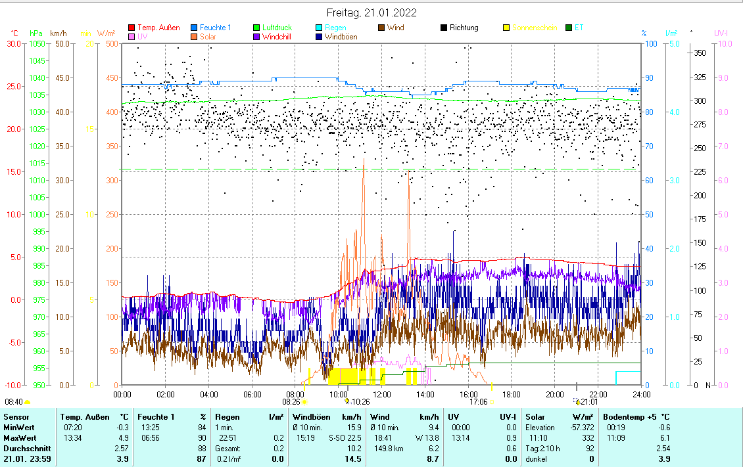Click the blue Feuchte 1 legend swatch
The height and width of the screenshot is (467, 743).
[x=195, y=28]
